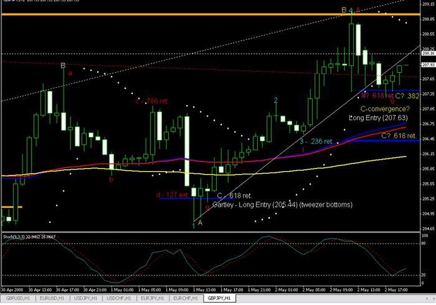This screenshot has width=436, height=305.
Task: Click the tab strip right scroll arrow
Action: [x=432, y=298]
